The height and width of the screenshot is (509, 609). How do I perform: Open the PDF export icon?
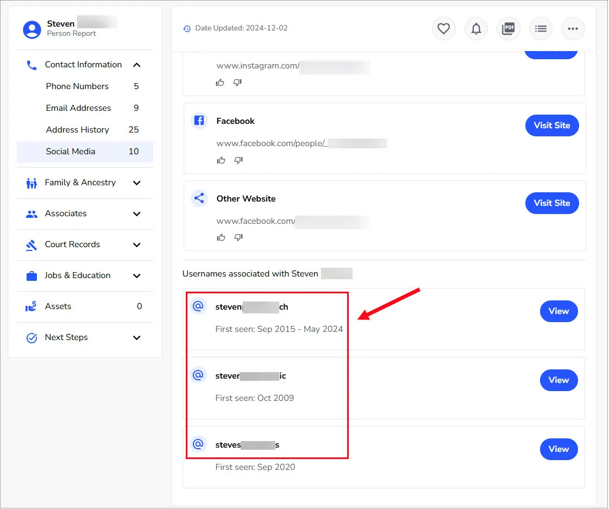click(x=508, y=28)
